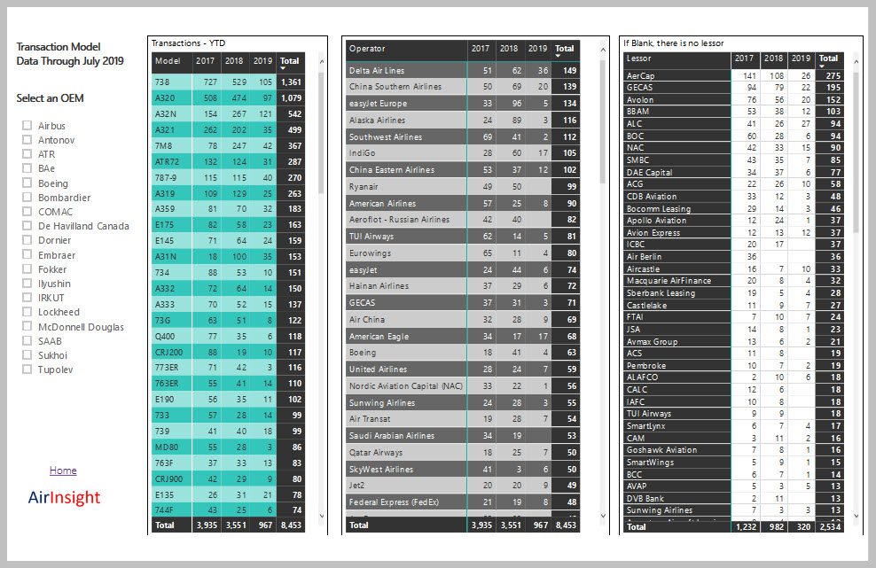This screenshot has width=876, height=568.
Task: Click sort arrow under Total in Transactions table
Action: coord(289,69)
